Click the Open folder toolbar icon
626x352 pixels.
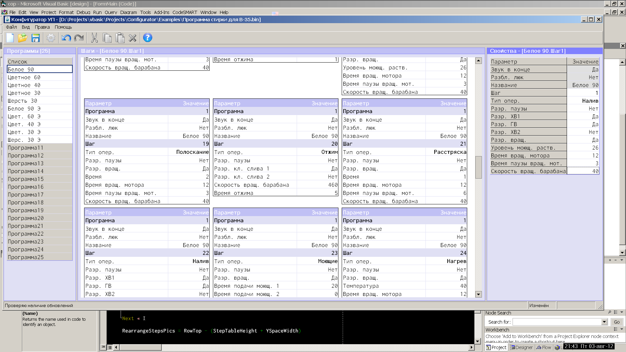coord(22,38)
